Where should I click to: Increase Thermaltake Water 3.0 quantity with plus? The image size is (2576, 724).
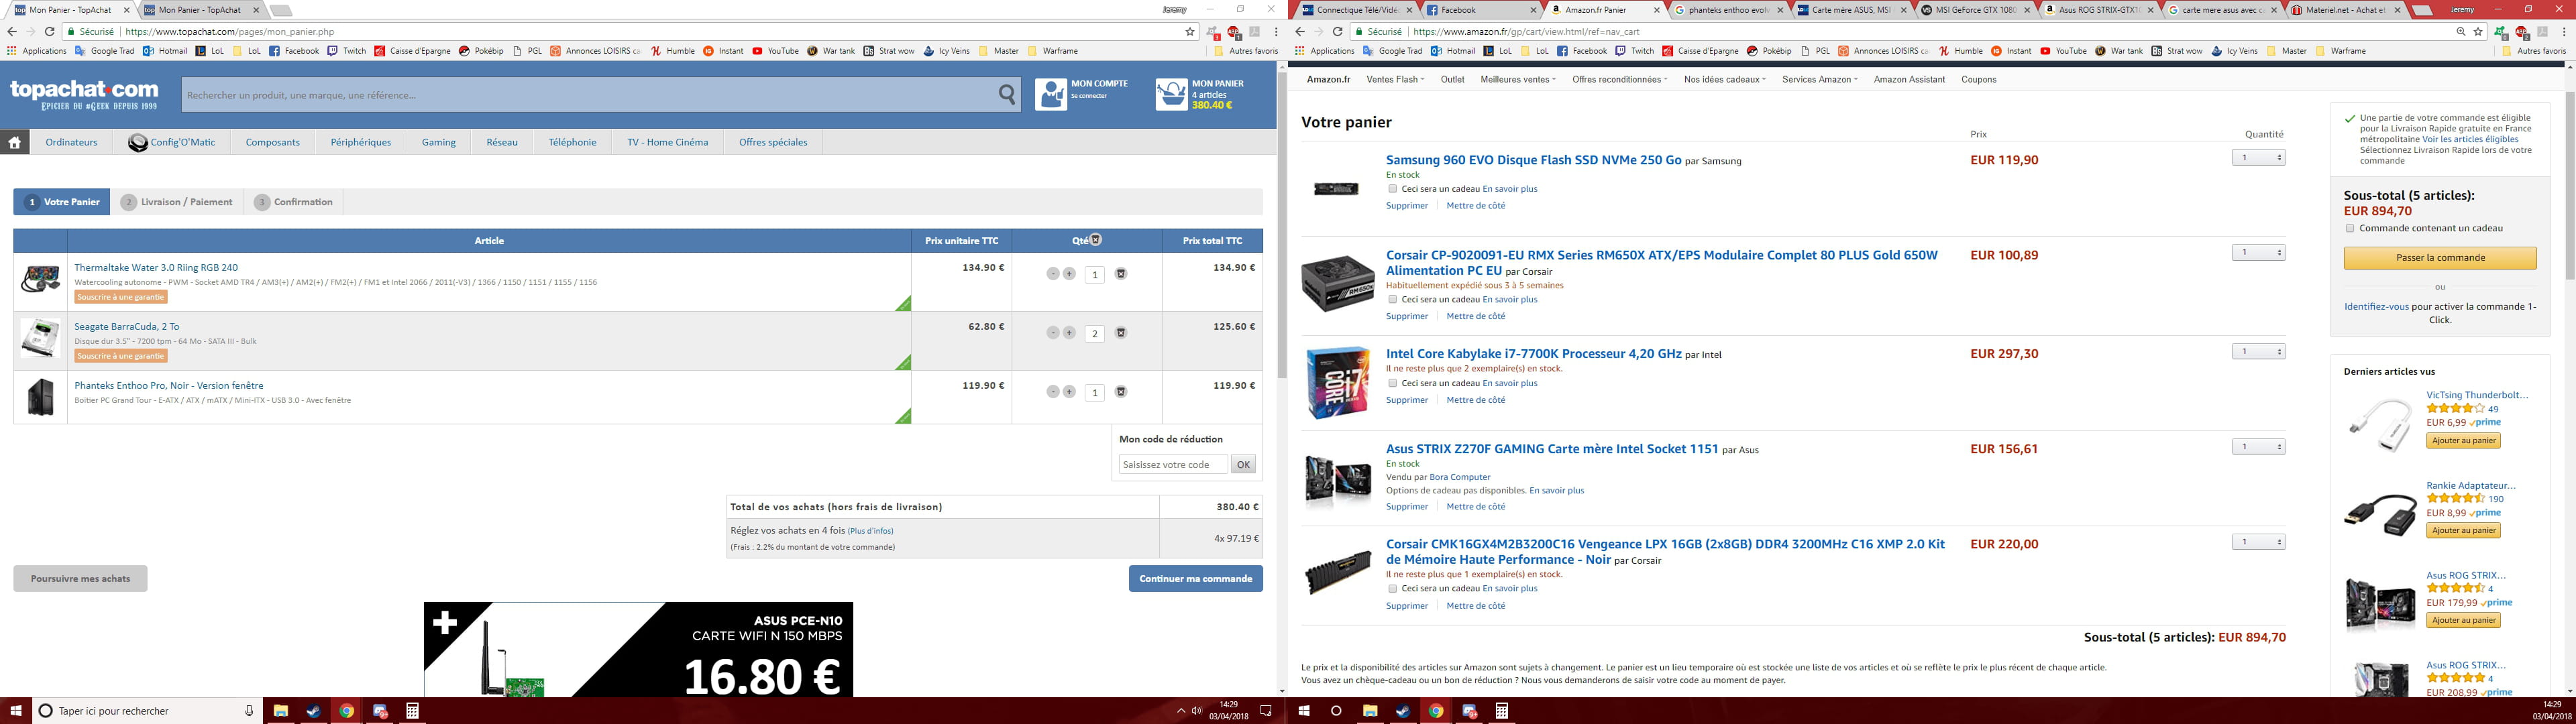[1069, 274]
